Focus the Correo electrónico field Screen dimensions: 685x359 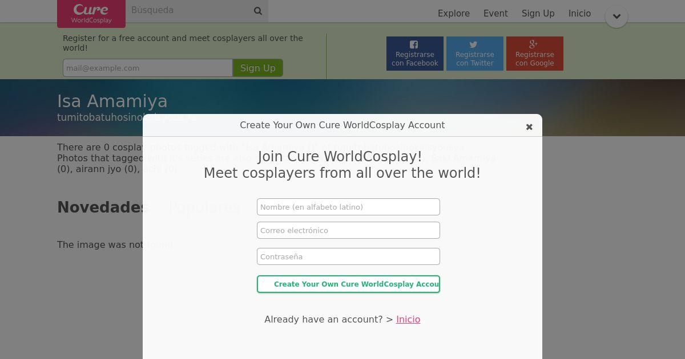pos(348,230)
